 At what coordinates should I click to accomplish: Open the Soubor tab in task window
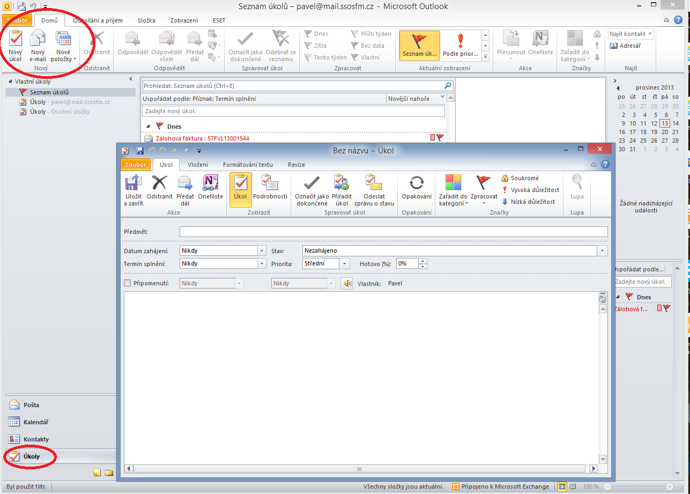tap(135, 165)
